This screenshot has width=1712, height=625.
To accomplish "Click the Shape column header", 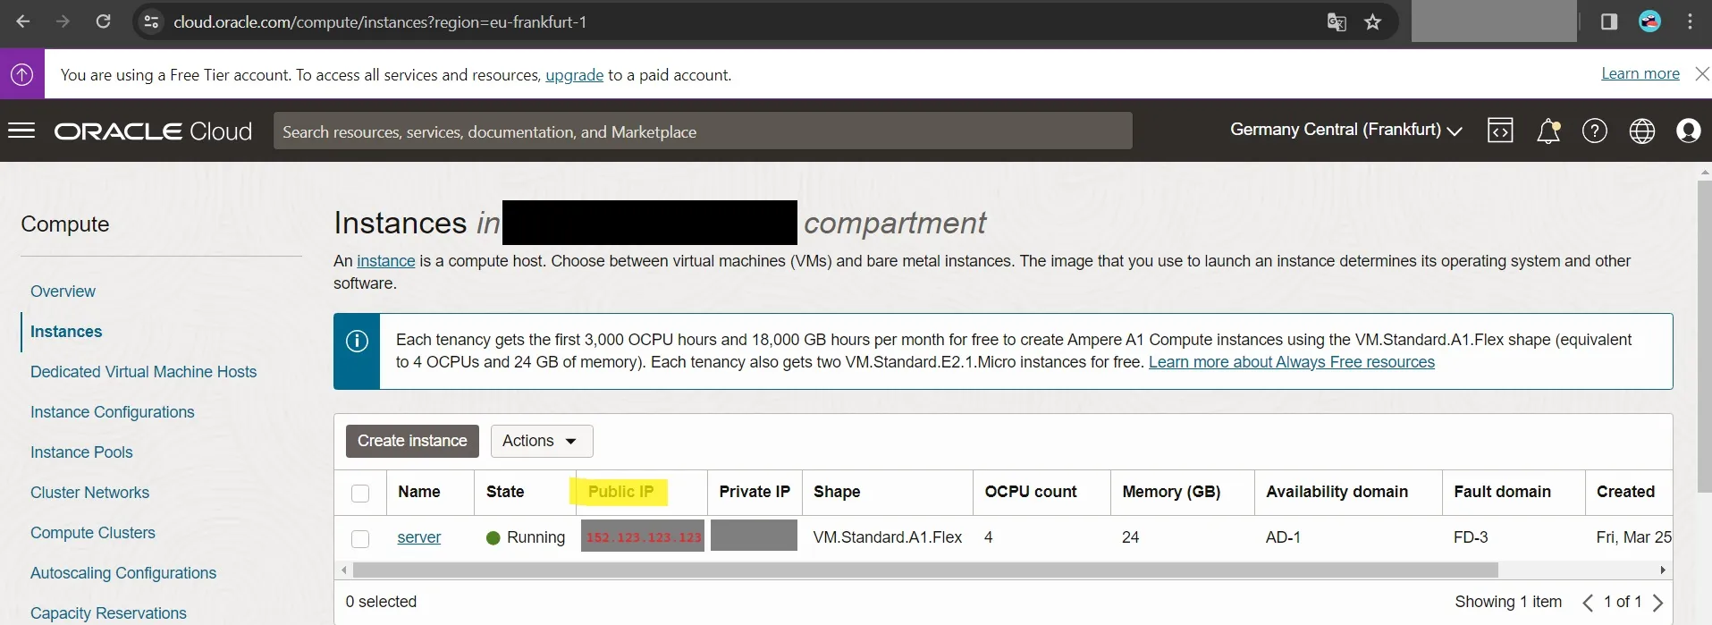I will click(837, 492).
